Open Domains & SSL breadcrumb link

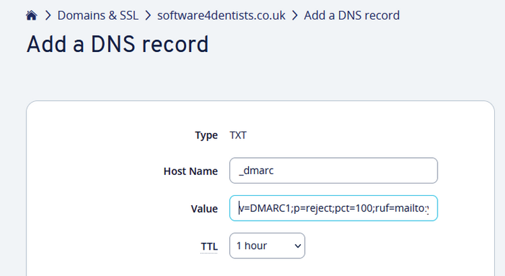pyautogui.click(x=98, y=16)
